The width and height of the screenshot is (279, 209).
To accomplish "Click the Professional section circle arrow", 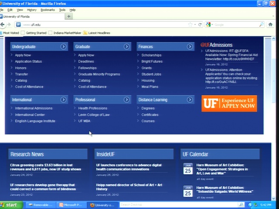I will [x=126, y=100].
